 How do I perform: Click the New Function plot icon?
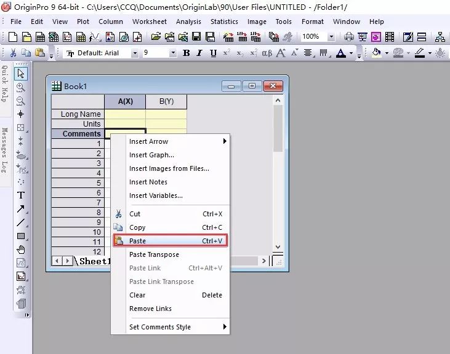(x=95, y=37)
